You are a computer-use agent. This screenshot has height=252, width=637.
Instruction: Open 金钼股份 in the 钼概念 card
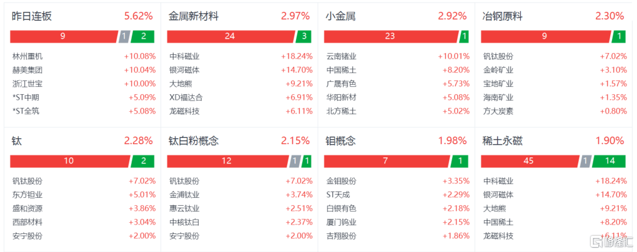pyautogui.click(x=341, y=181)
